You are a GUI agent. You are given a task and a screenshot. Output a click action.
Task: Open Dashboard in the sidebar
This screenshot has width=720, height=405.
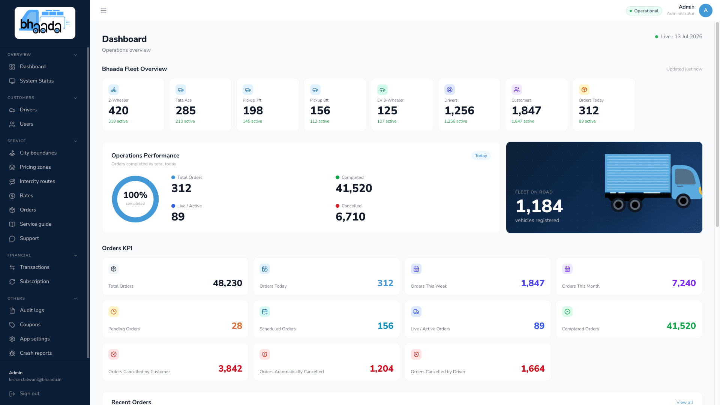point(43,67)
